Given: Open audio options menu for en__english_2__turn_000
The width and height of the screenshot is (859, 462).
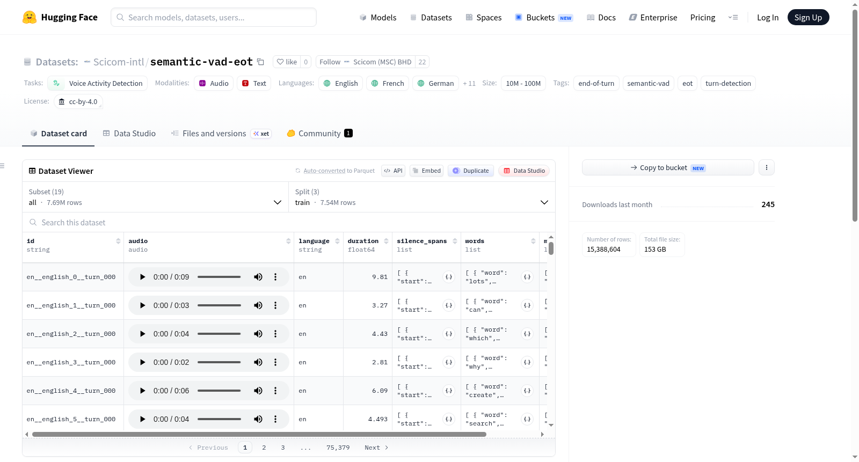Looking at the screenshot, I should pos(275,334).
